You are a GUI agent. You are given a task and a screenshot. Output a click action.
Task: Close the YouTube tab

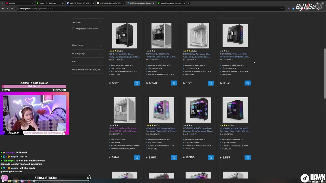click(33, 3)
